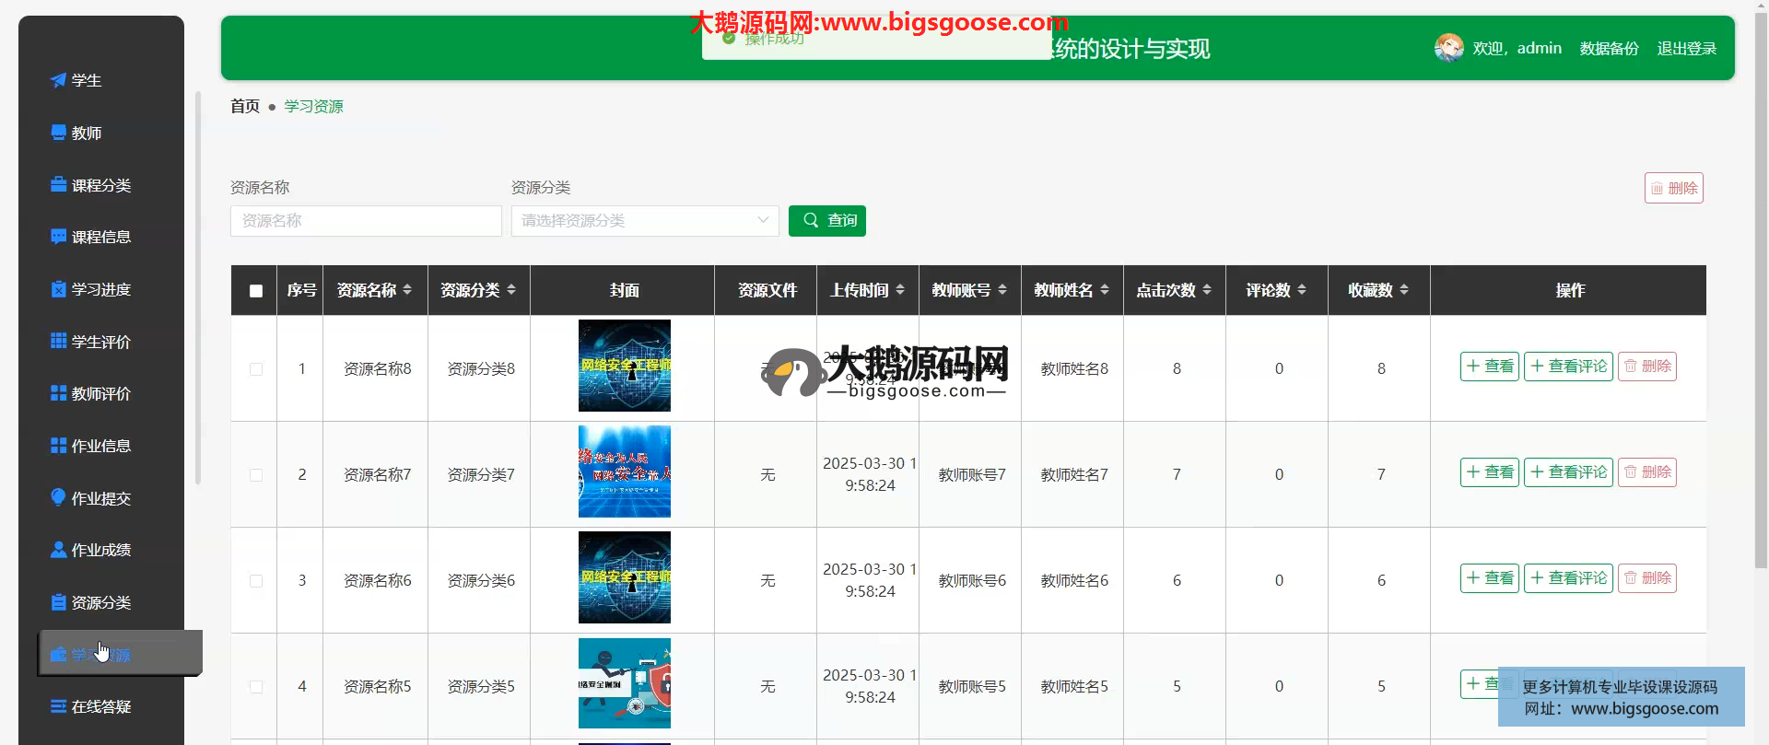This screenshot has width=1769, height=745.
Task: Click the chat icon beside 课程信息
Action: 58,237
